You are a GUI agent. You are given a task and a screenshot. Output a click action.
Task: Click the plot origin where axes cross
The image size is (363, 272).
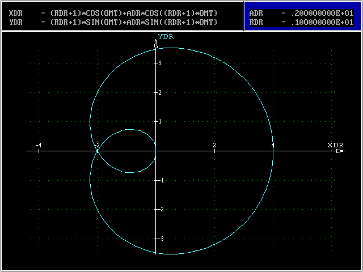pos(156,151)
